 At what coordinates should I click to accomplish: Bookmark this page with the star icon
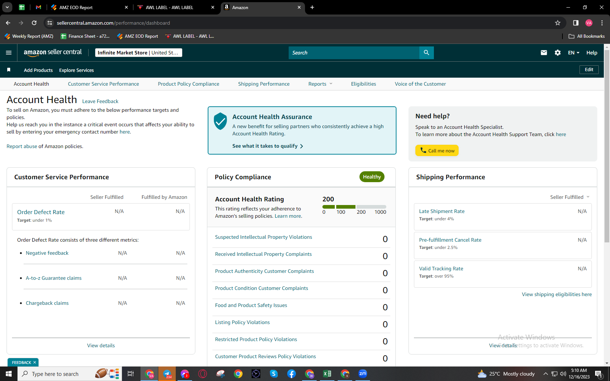click(x=558, y=23)
